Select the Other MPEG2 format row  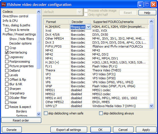[x=96, y=102]
